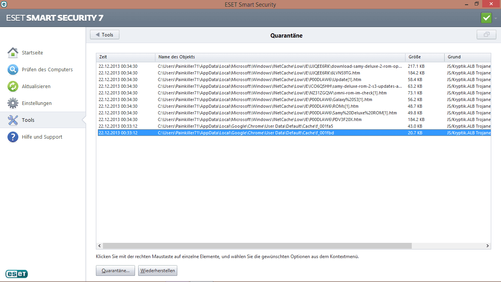Image resolution: width=501 pixels, height=282 pixels.
Task: Select the samy-deluxe-rom-2-s3-updates row
Action: coord(294,86)
